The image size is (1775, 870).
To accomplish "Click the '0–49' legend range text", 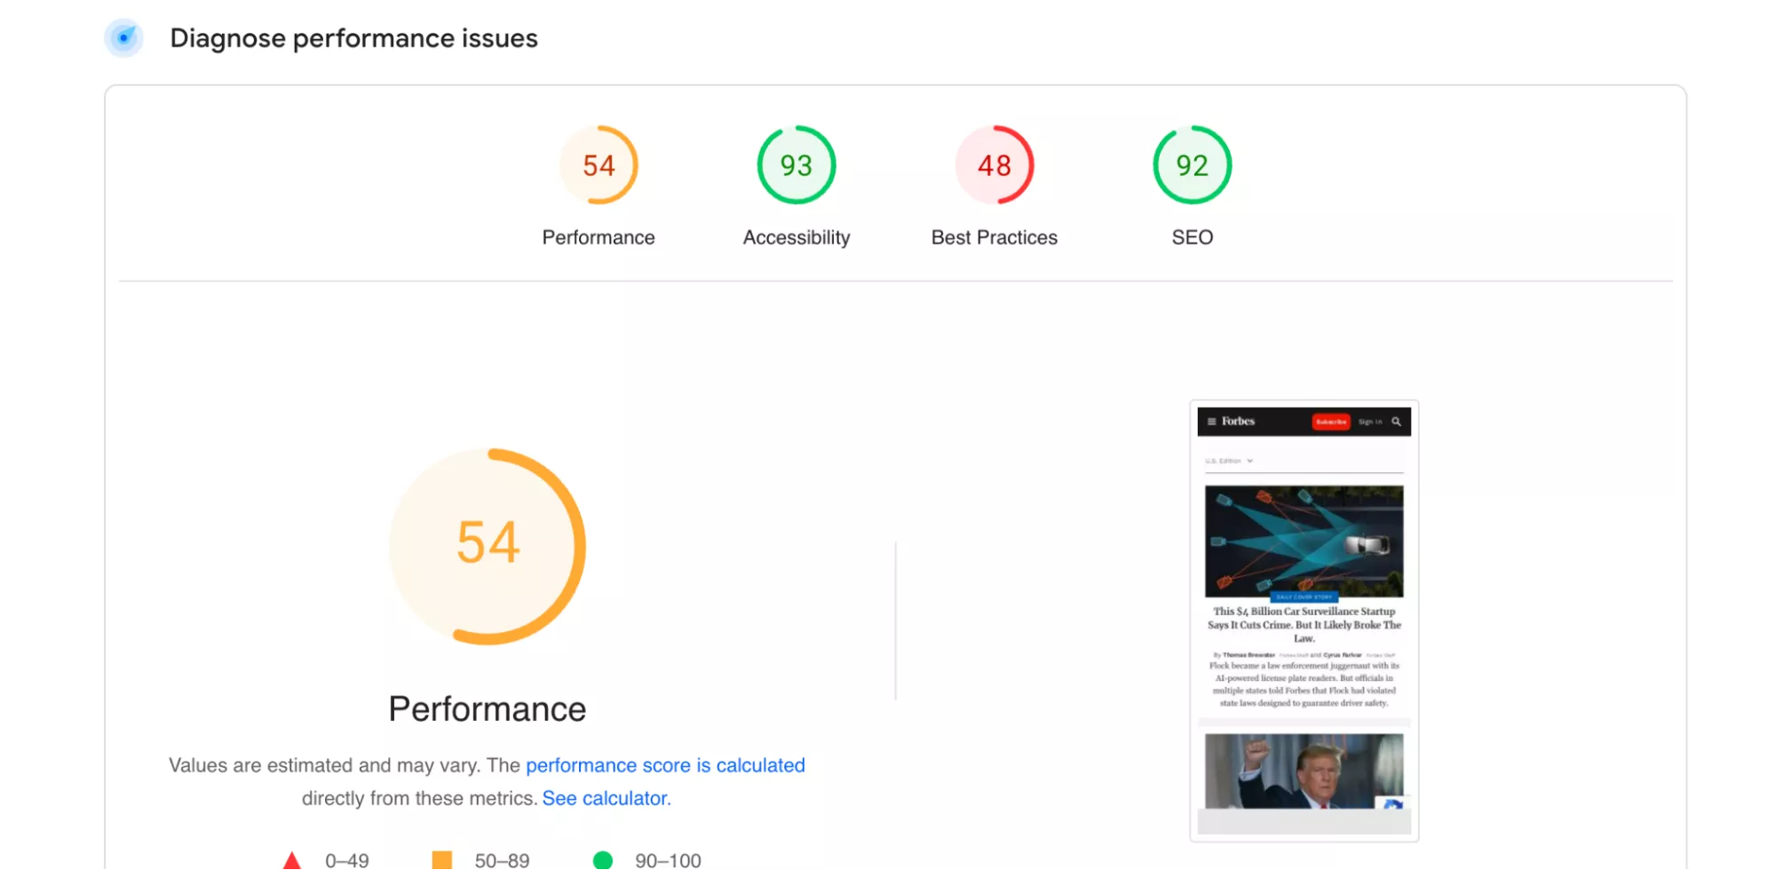I will click(x=347, y=860).
